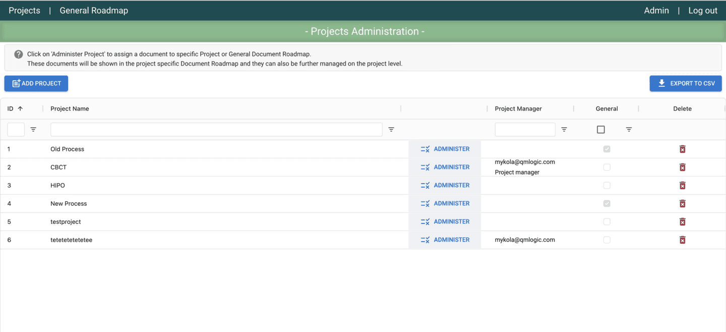726x332 pixels.
Task: Select the New Process name cell
Action: coord(69,203)
